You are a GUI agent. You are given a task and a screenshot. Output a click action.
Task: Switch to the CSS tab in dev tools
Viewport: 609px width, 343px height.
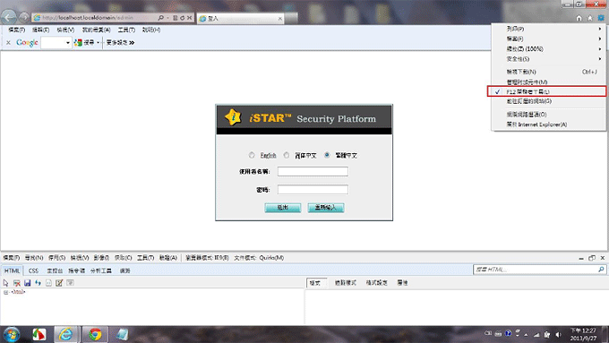click(33, 270)
